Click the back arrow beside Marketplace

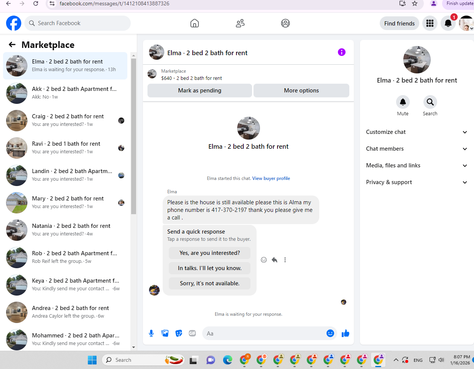[x=12, y=45]
